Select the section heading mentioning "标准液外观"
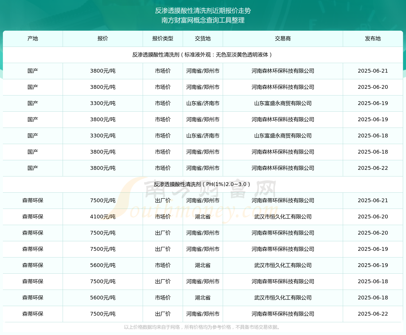 203,55
